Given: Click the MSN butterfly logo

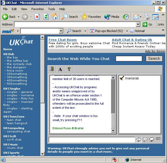Looking at the screenshot, I should coord(8,31).
